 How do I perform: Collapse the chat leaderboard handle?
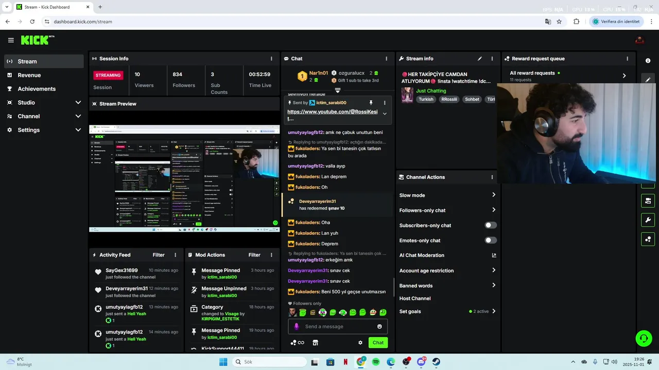tap(338, 90)
